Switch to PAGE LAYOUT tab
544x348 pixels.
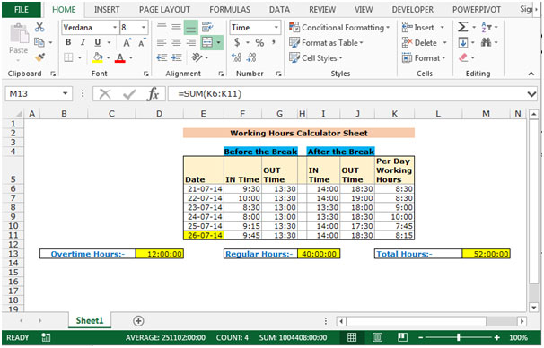point(164,10)
